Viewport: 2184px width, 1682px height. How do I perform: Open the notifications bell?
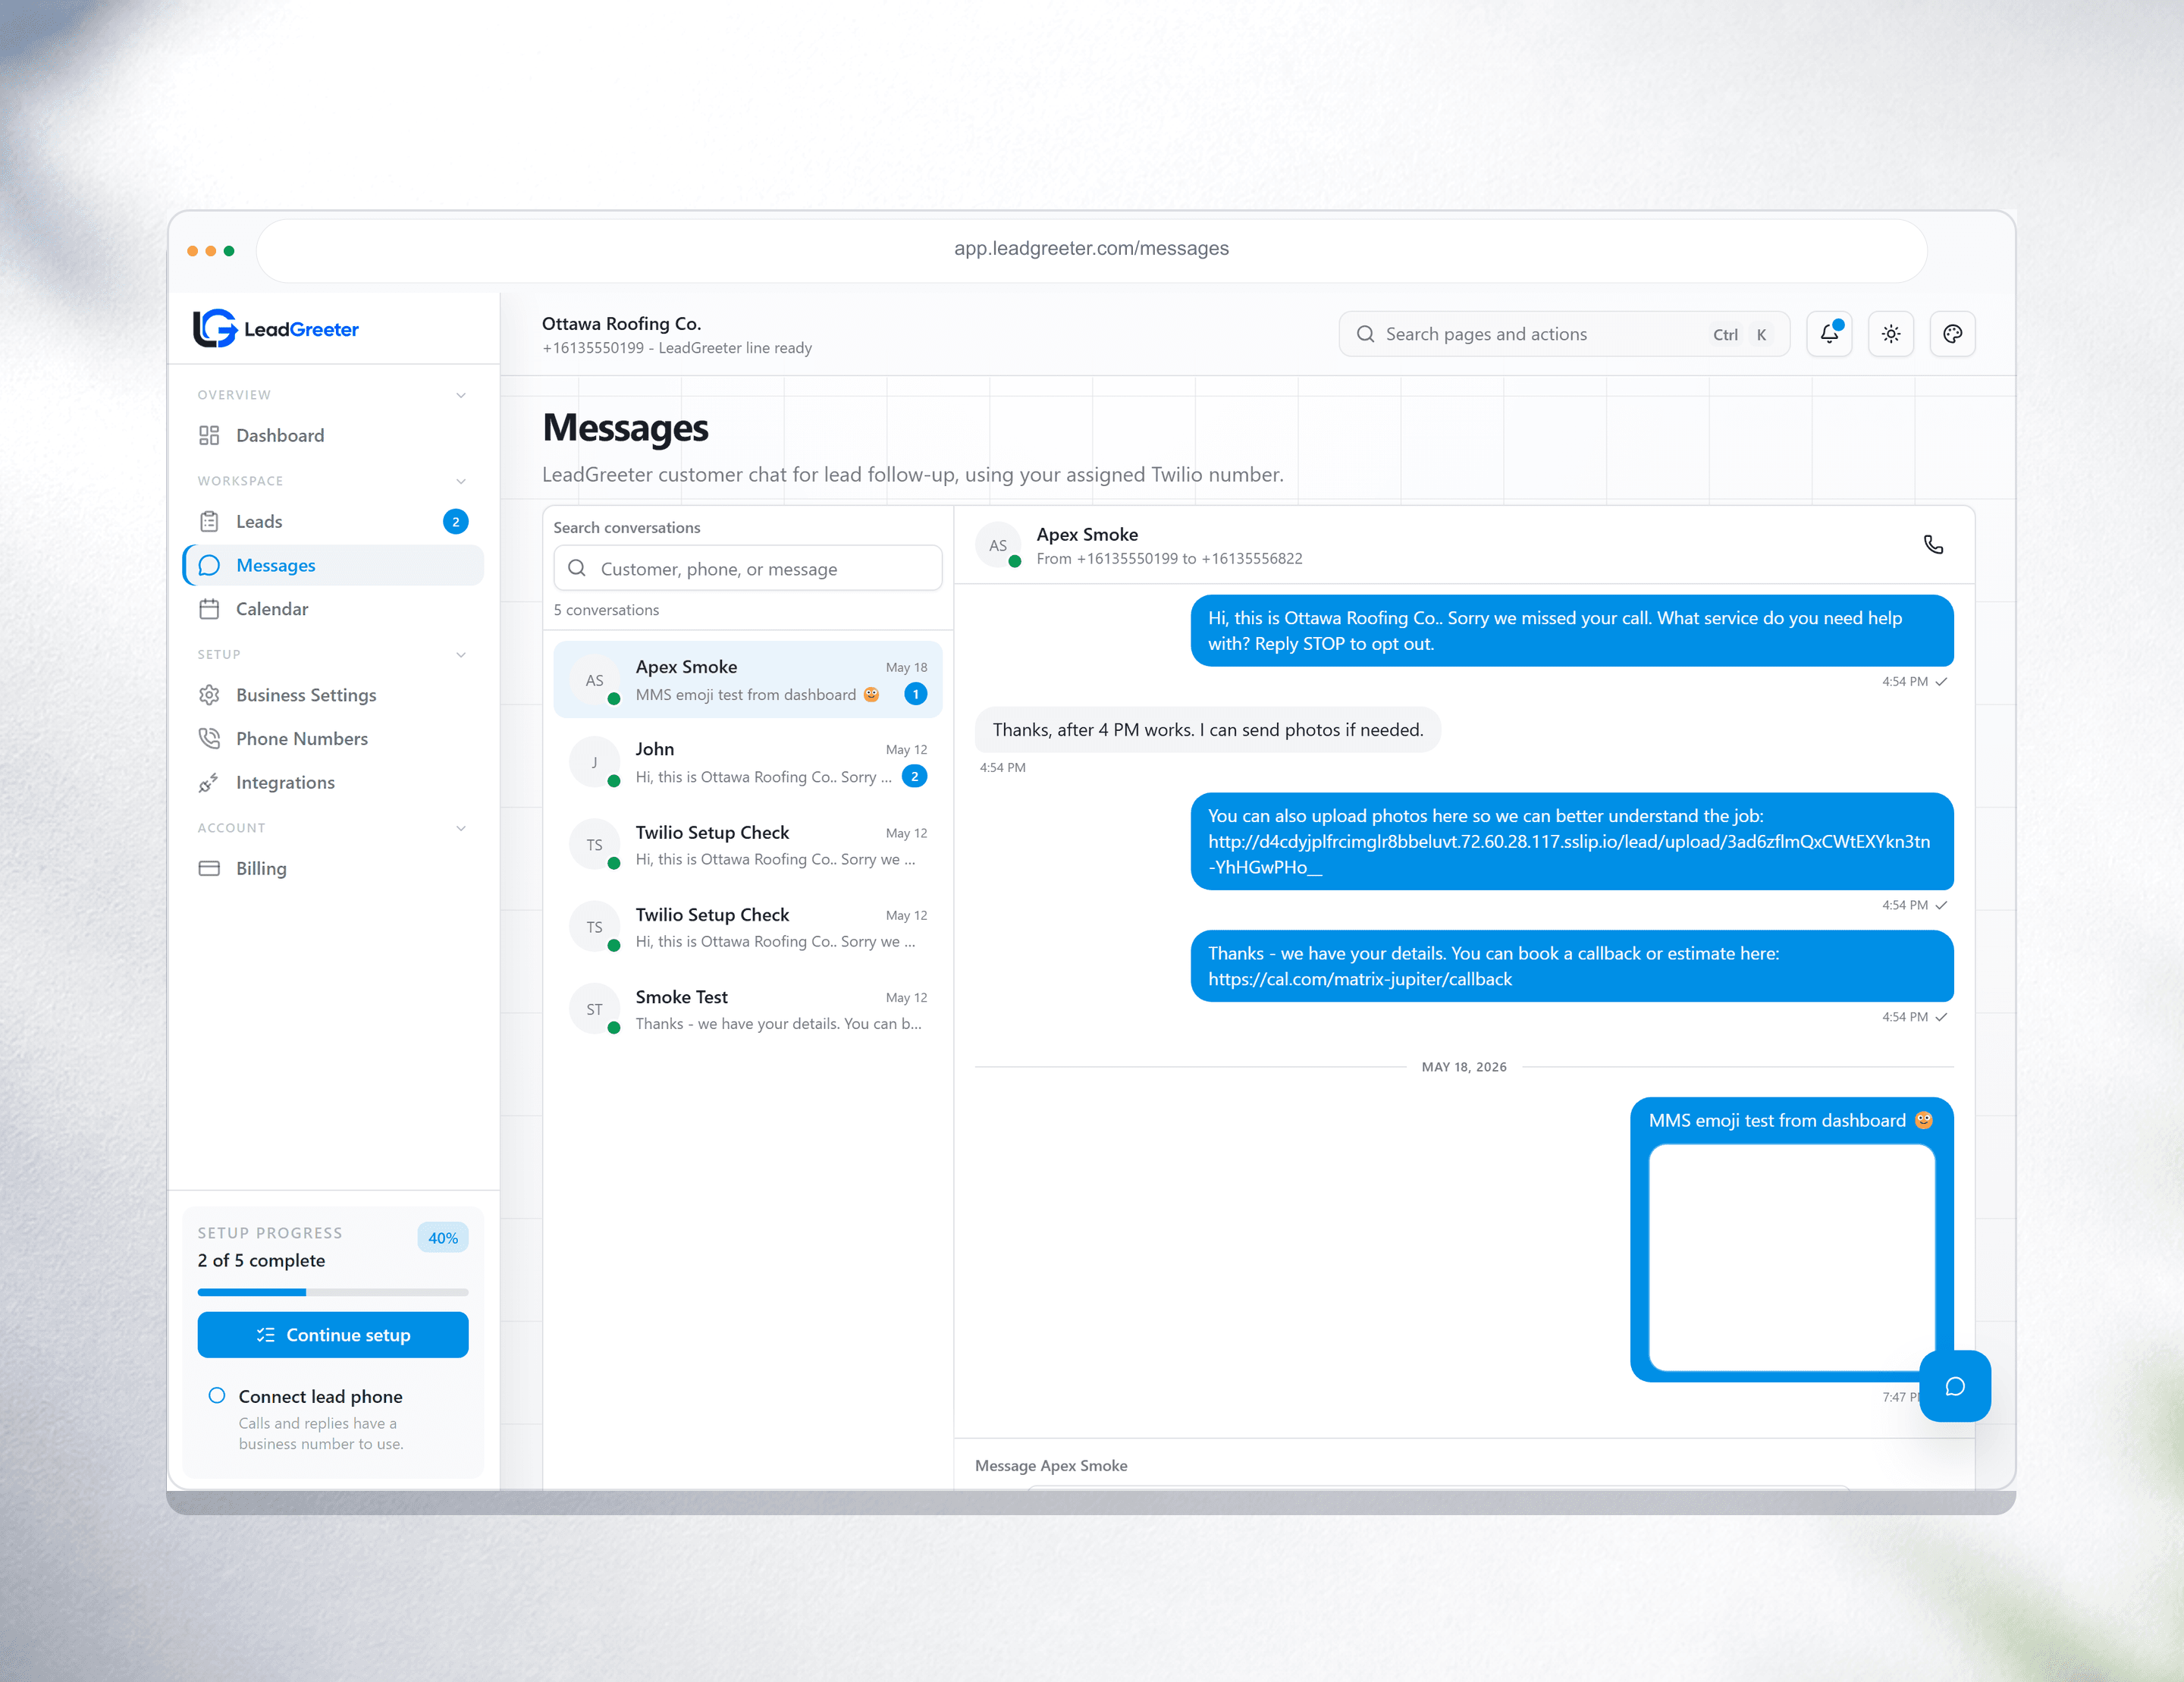pos(1829,334)
